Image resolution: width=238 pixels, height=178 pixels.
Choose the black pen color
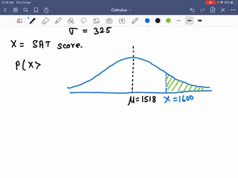click(158, 21)
